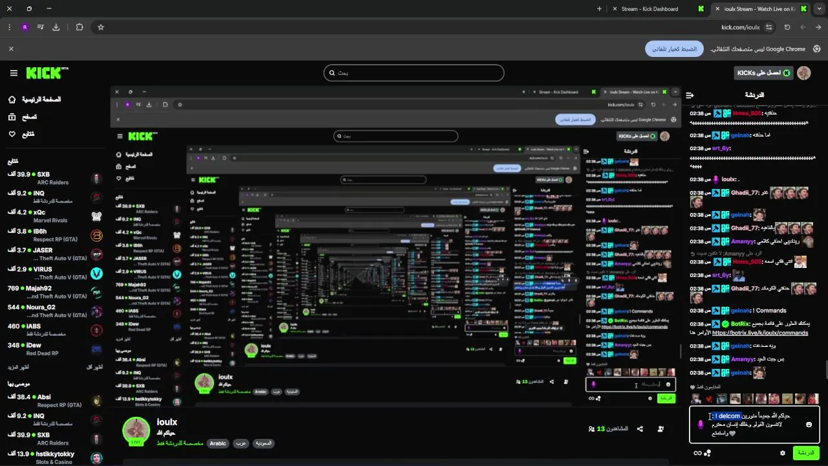This screenshot has height=466, width=828.
Task: Select the السعودية tag below the stream
Action: point(263,443)
